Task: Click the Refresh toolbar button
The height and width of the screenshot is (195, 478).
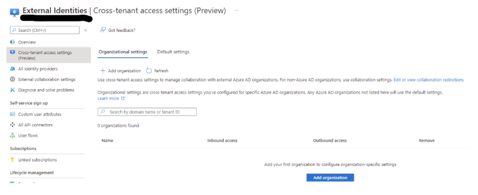Action: click(x=157, y=71)
